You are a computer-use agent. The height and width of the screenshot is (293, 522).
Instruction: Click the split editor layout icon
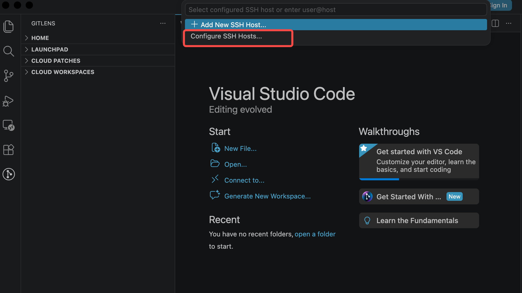(x=495, y=23)
